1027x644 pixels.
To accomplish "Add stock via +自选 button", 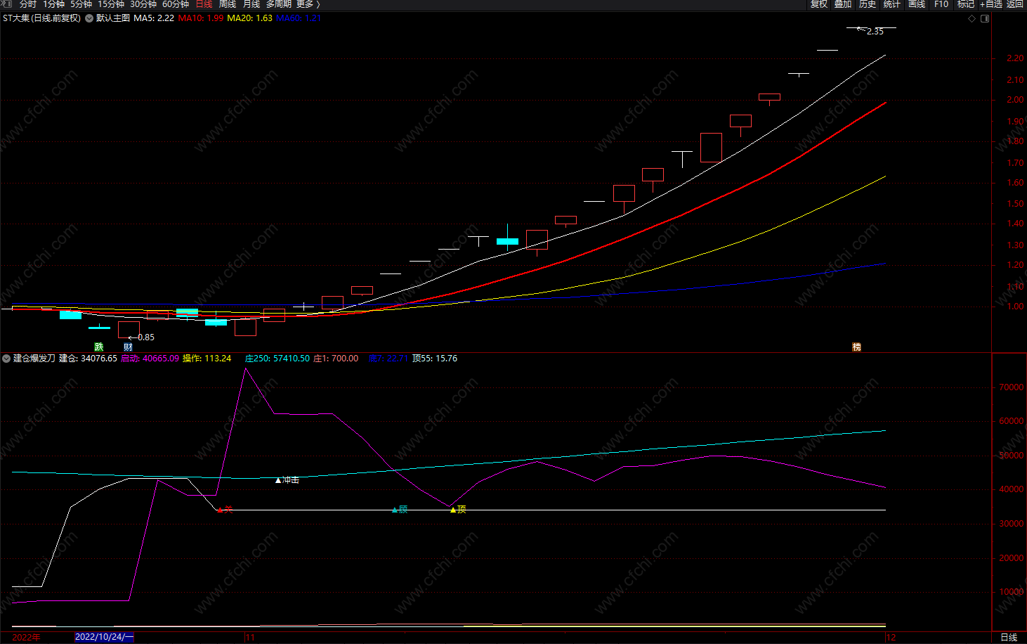I will pos(991,4).
